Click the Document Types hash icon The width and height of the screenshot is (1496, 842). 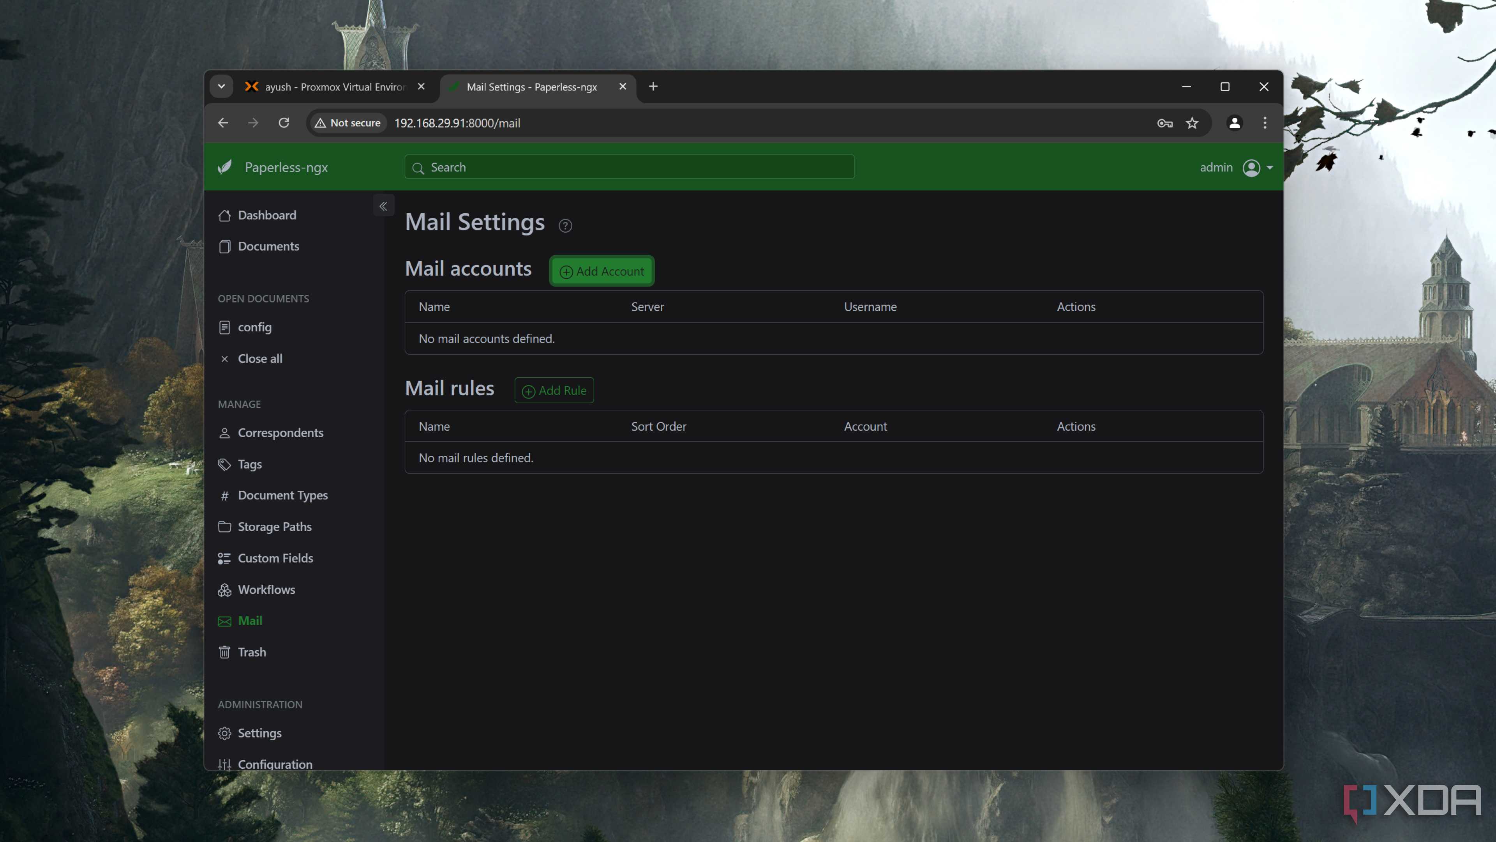point(225,496)
